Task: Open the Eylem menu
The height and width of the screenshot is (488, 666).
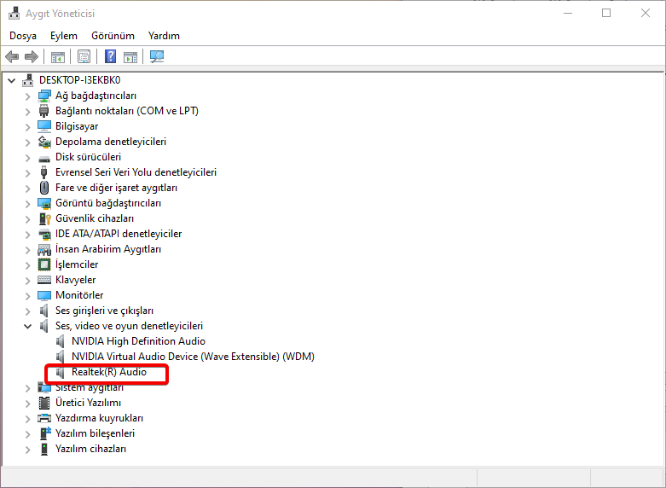Action: pos(64,36)
